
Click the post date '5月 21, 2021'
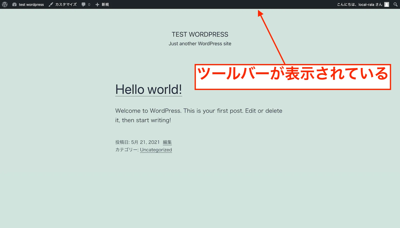145,142
